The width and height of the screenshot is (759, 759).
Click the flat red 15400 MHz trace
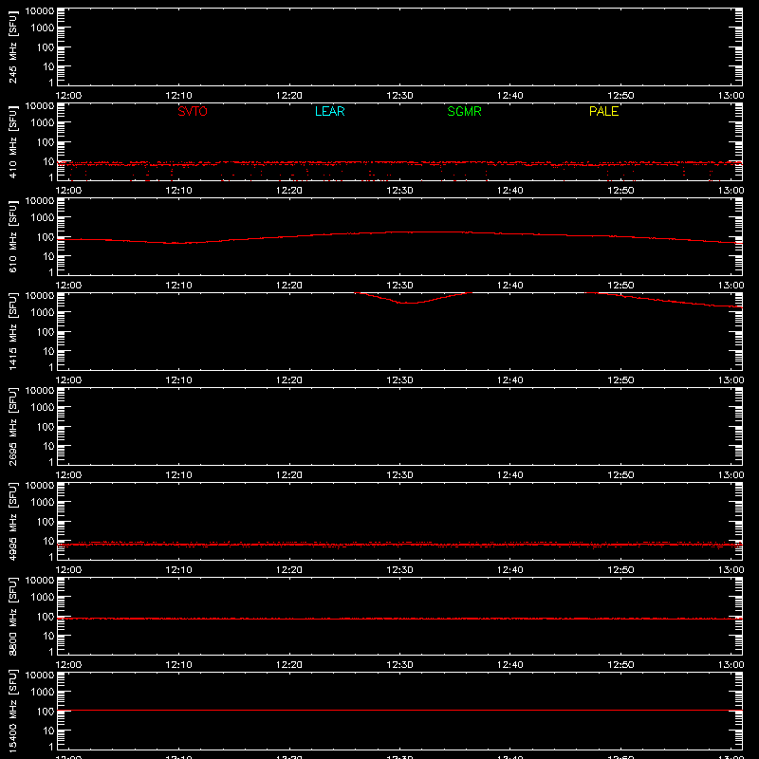click(399, 710)
